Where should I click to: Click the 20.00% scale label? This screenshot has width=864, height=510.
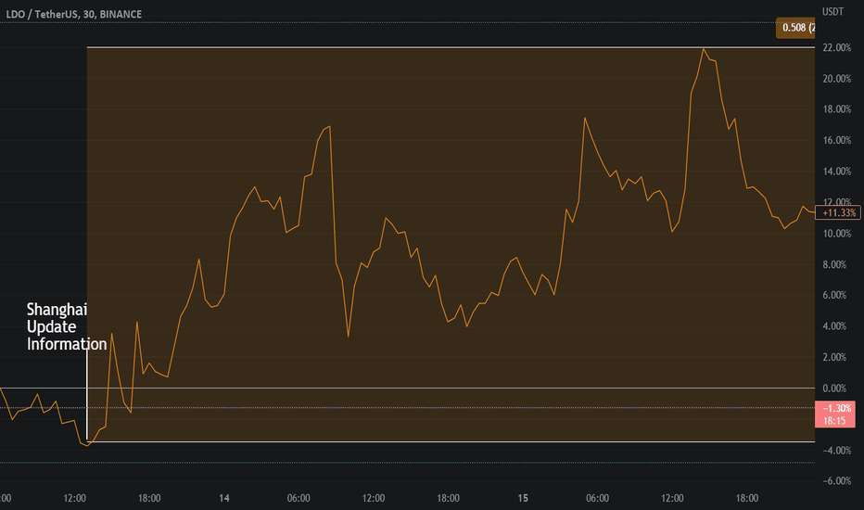[836, 79]
